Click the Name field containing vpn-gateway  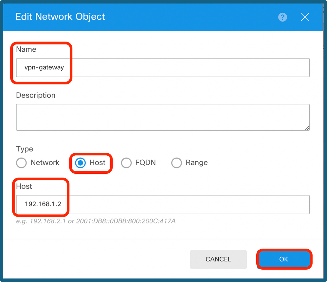click(163, 67)
